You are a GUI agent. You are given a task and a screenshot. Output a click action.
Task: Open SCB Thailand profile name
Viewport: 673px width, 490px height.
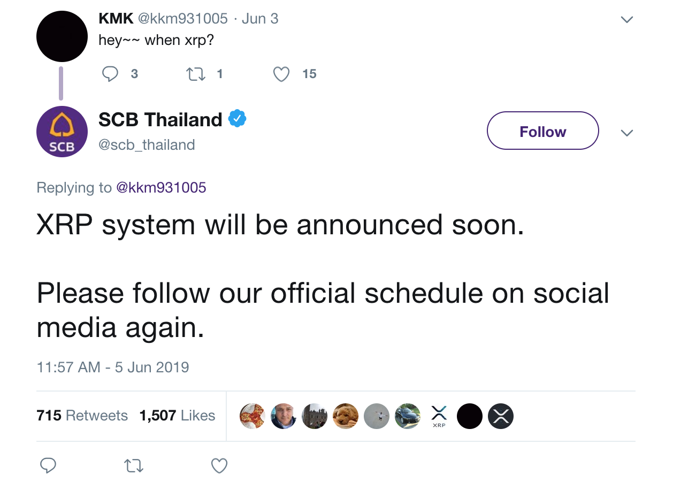(x=160, y=119)
